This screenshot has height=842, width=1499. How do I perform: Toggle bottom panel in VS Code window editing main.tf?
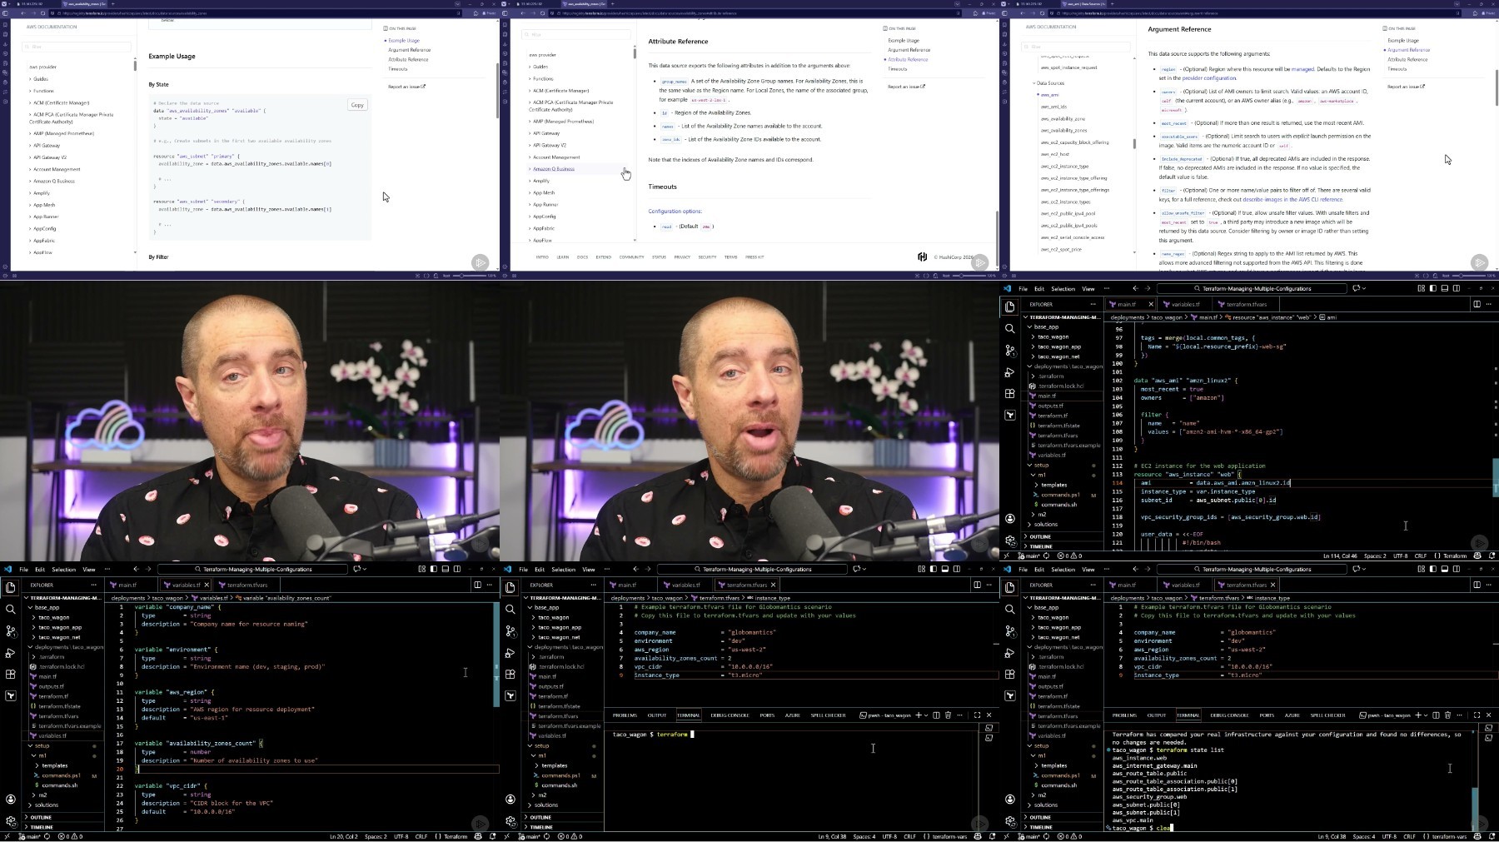coord(1444,288)
